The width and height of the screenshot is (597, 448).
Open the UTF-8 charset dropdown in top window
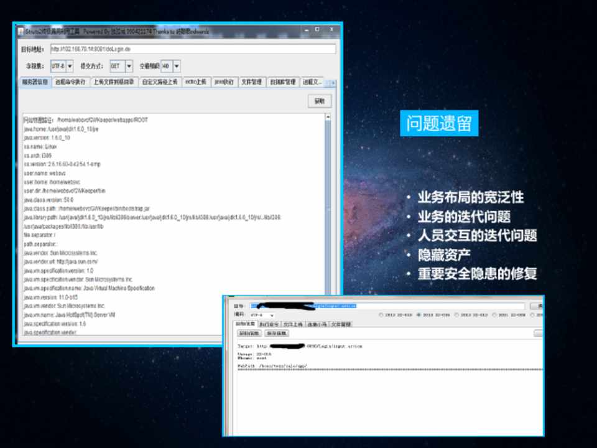coord(70,66)
